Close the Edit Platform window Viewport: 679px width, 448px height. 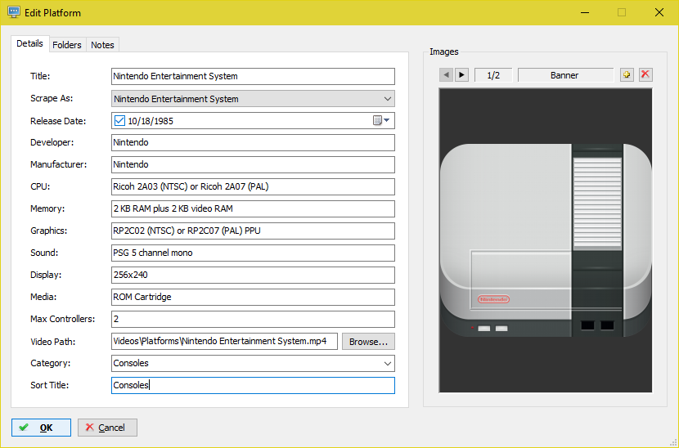coord(659,12)
